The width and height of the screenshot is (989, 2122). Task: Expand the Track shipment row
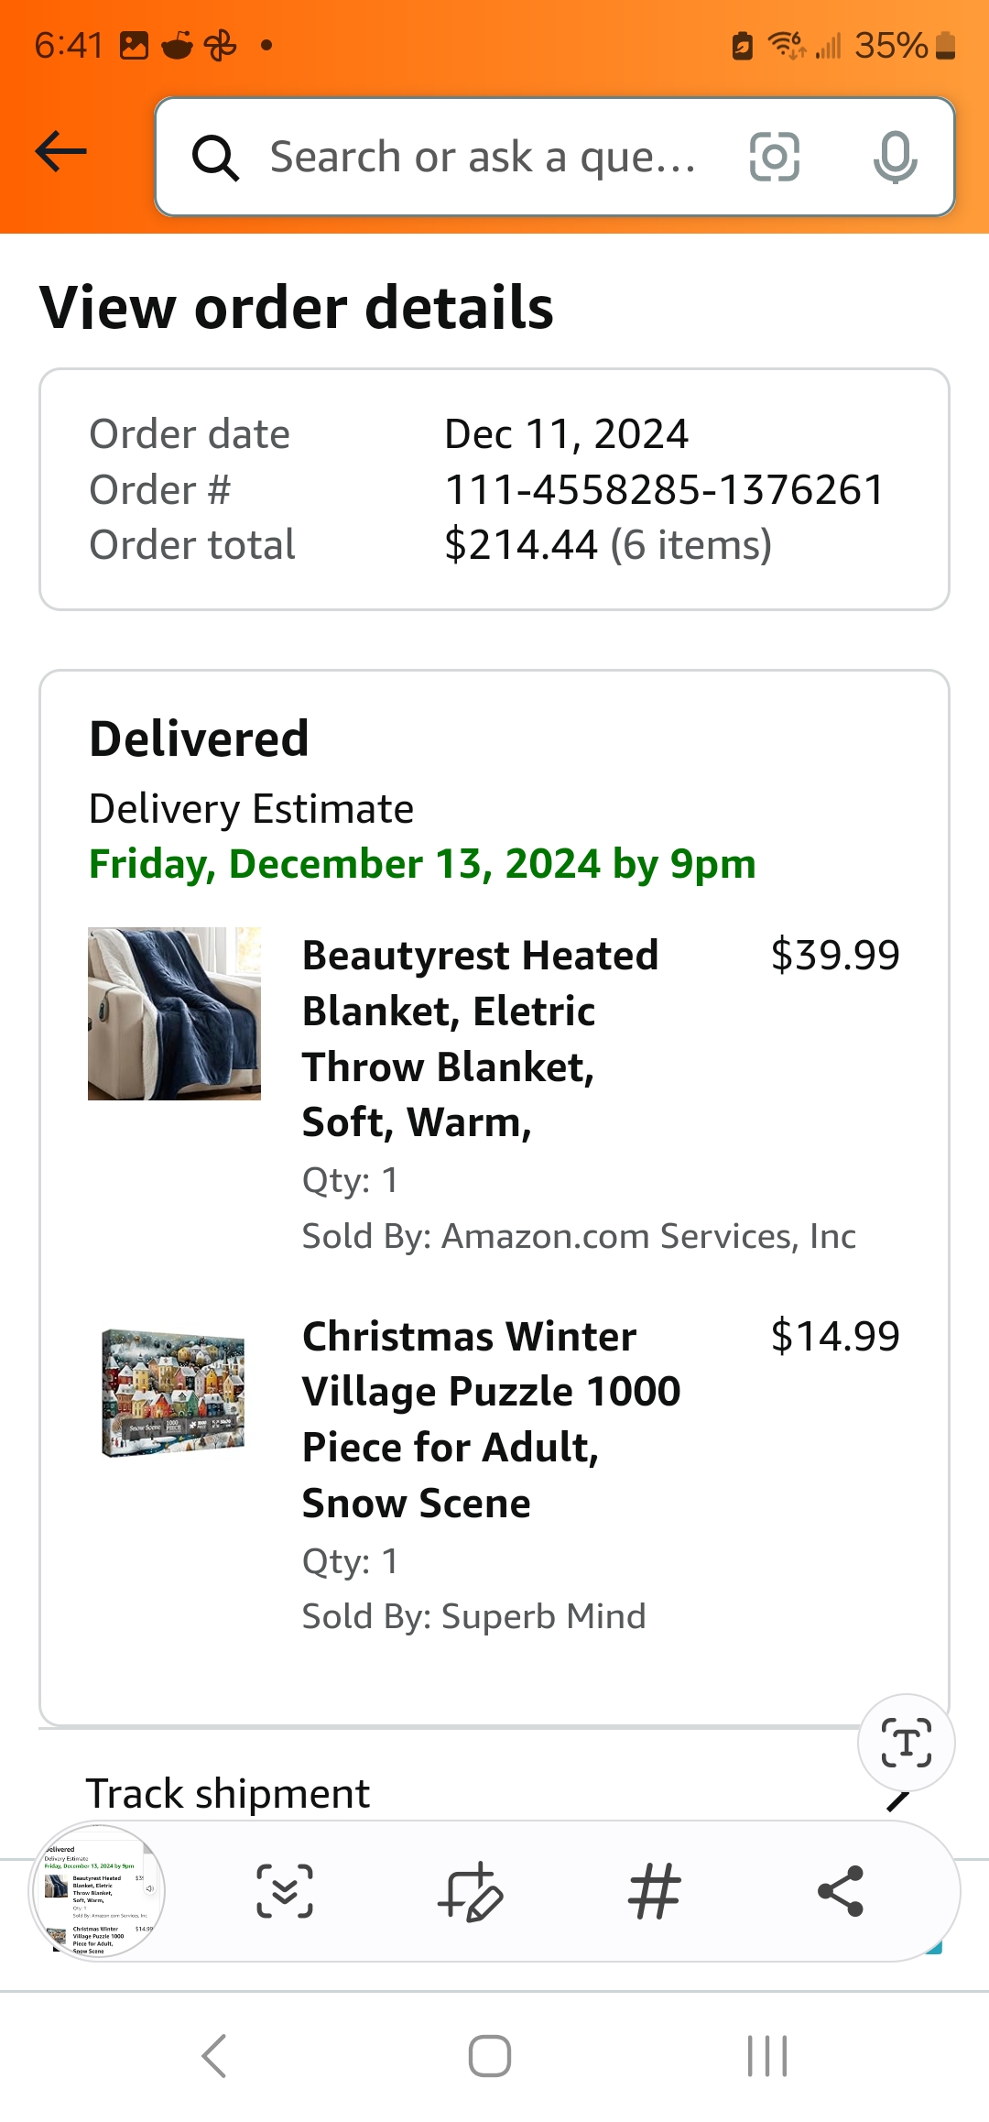[494, 1793]
